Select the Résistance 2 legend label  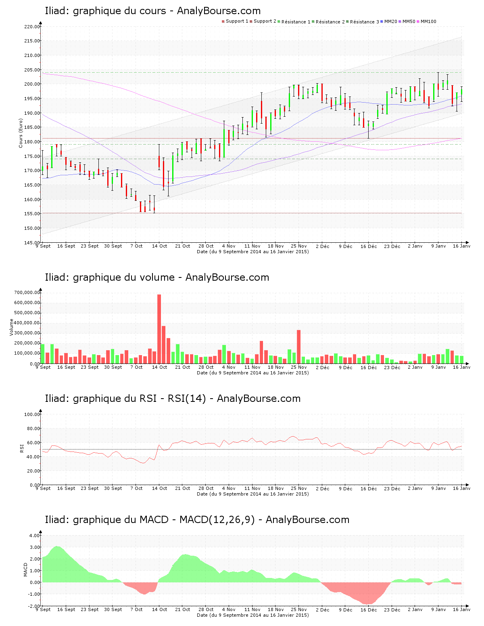tap(330, 22)
